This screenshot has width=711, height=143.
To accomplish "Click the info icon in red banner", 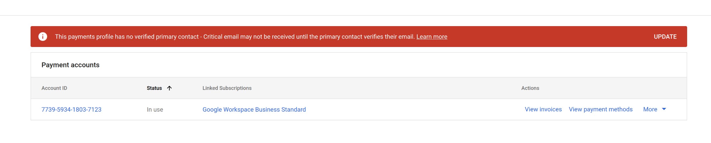I will [43, 37].
